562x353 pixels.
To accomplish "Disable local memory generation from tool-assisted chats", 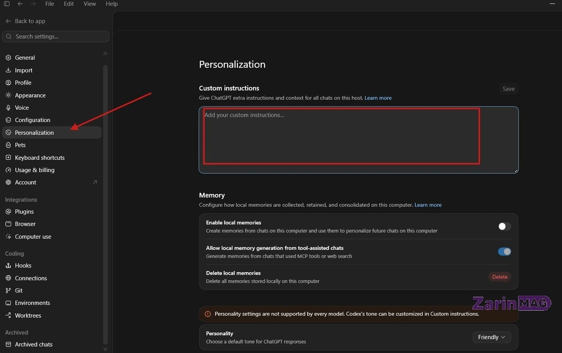I will tap(504, 252).
